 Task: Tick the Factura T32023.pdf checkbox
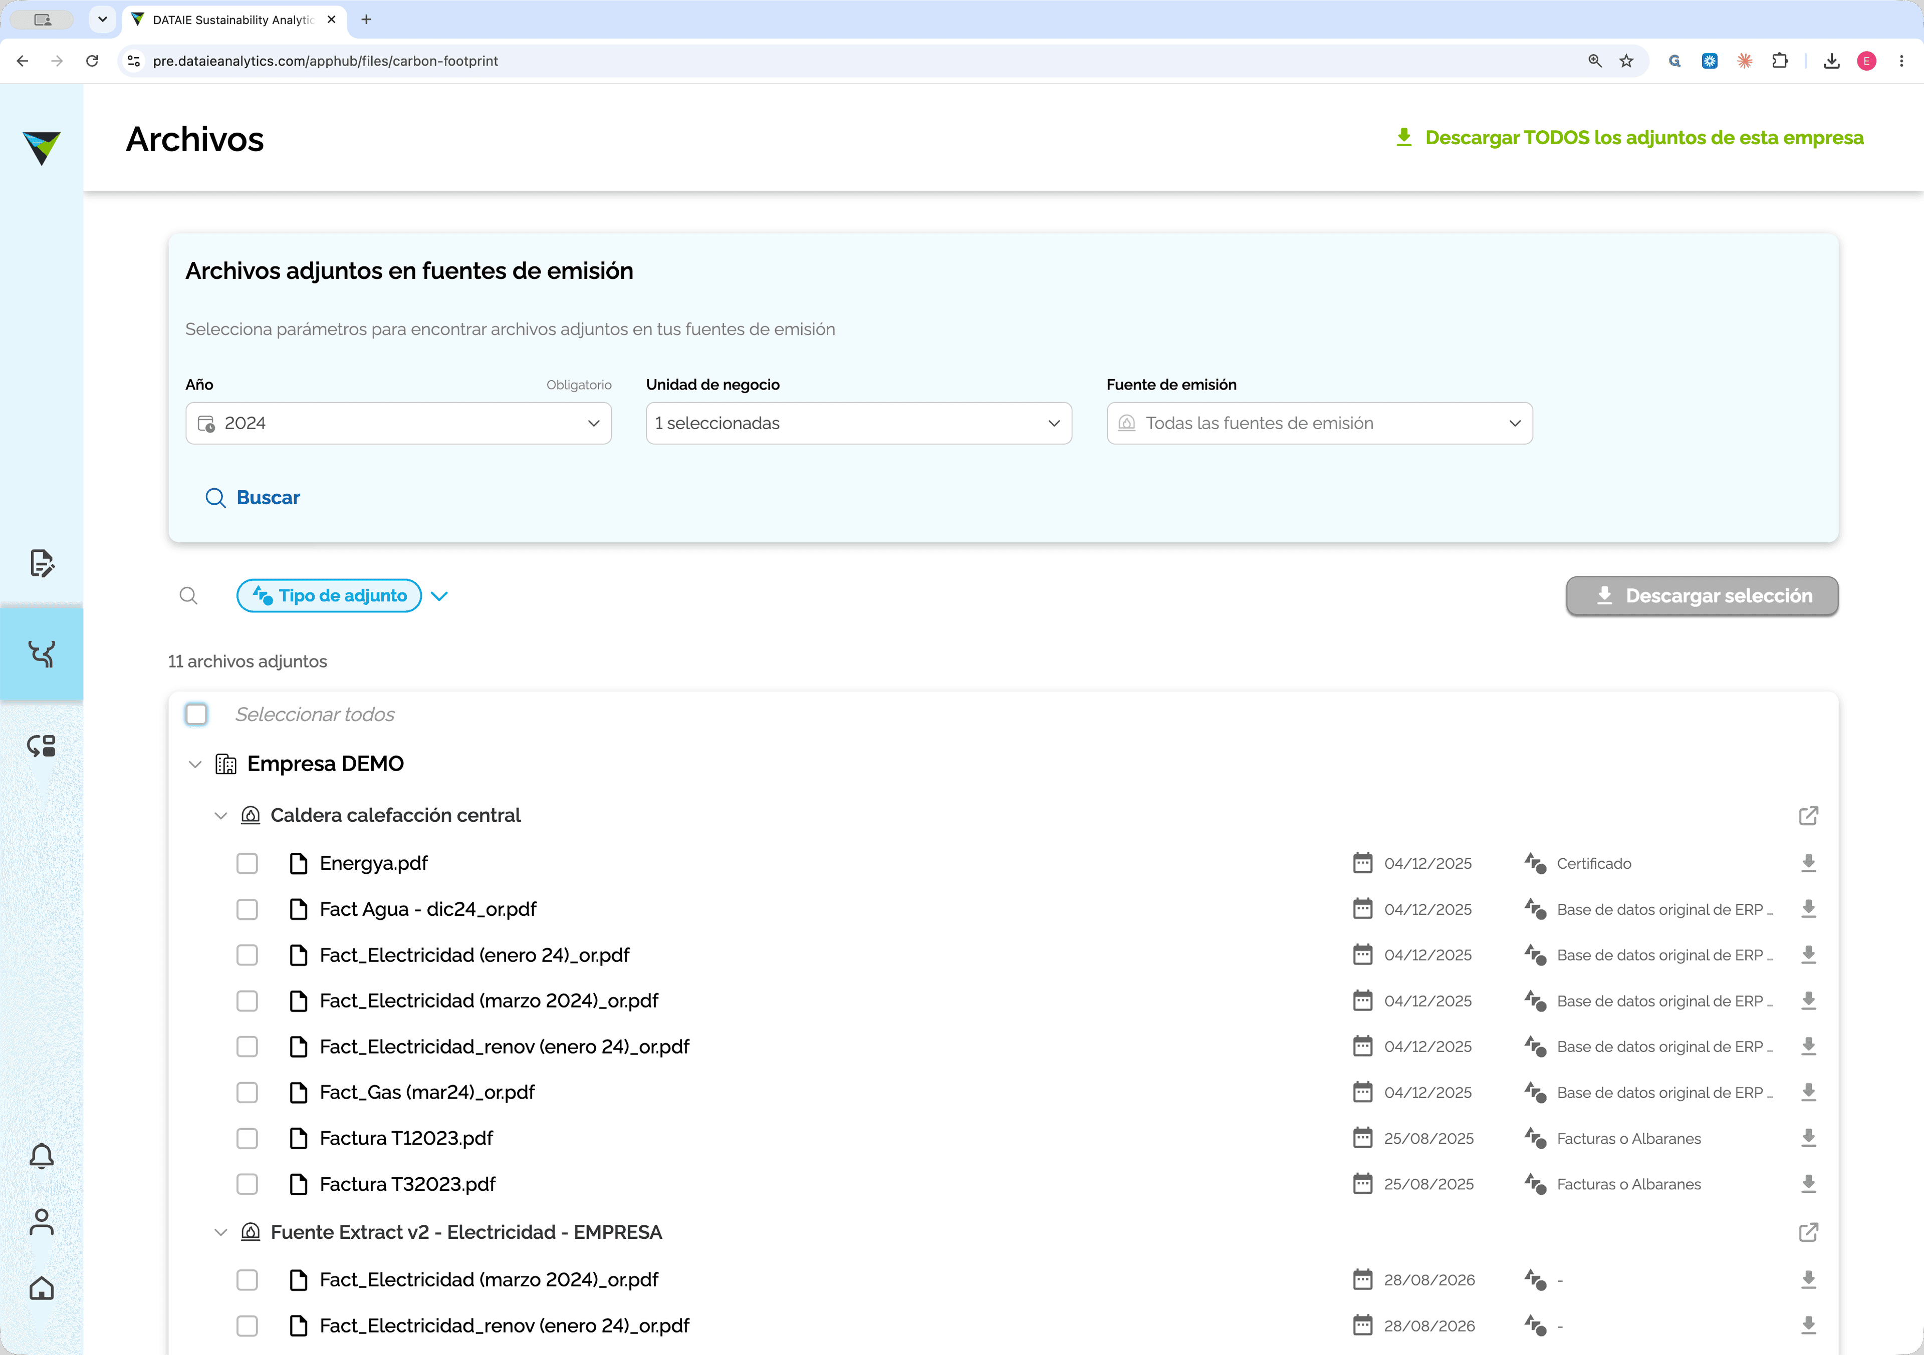[x=247, y=1184]
